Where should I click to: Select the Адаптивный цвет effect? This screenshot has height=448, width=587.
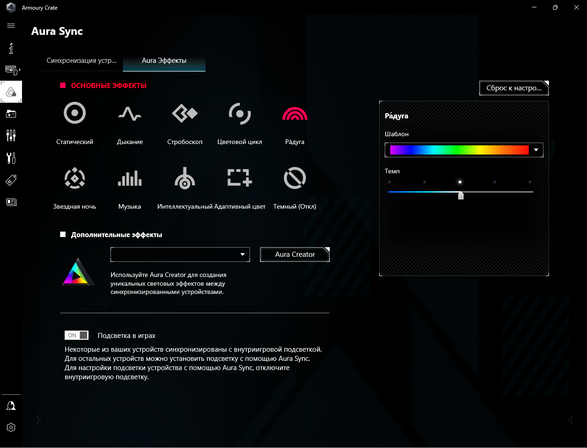pos(240,178)
